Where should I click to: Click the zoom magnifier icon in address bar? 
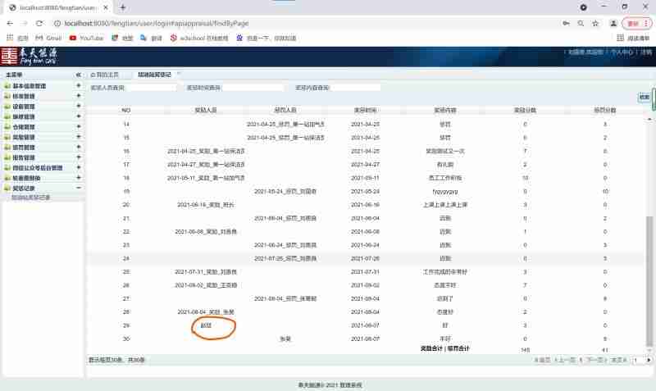(x=580, y=23)
